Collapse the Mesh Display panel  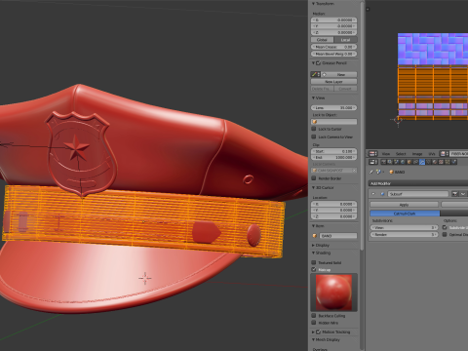pyautogui.click(x=314, y=339)
